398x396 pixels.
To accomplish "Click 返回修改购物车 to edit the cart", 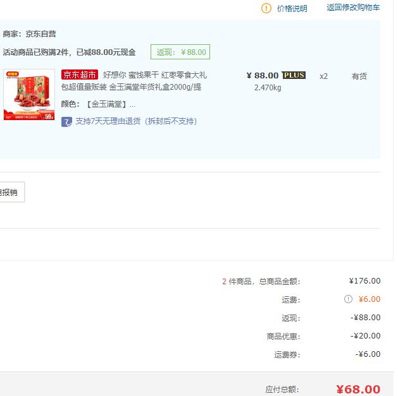I will [353, 8].
